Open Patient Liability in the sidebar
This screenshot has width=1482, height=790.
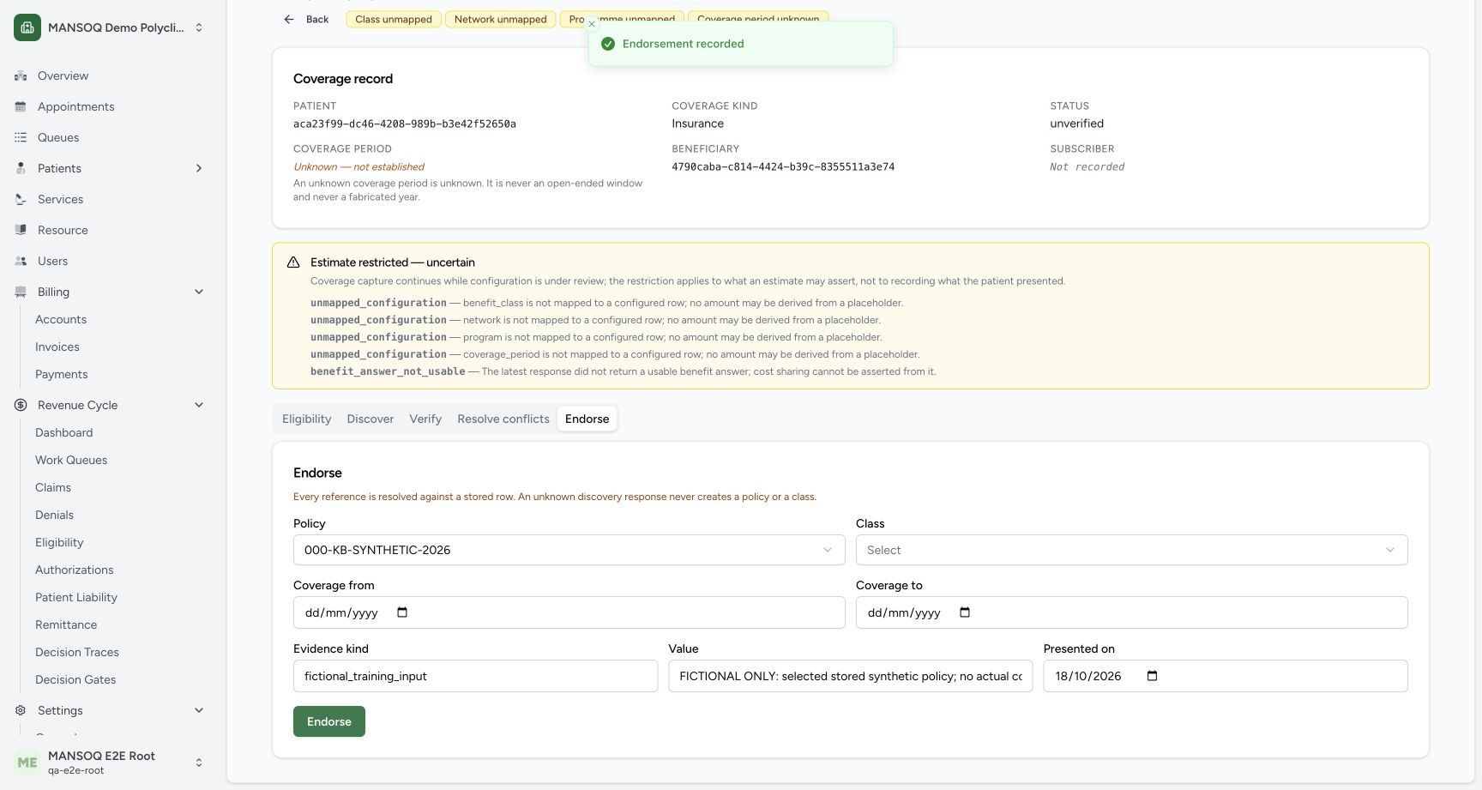[76, 598]
